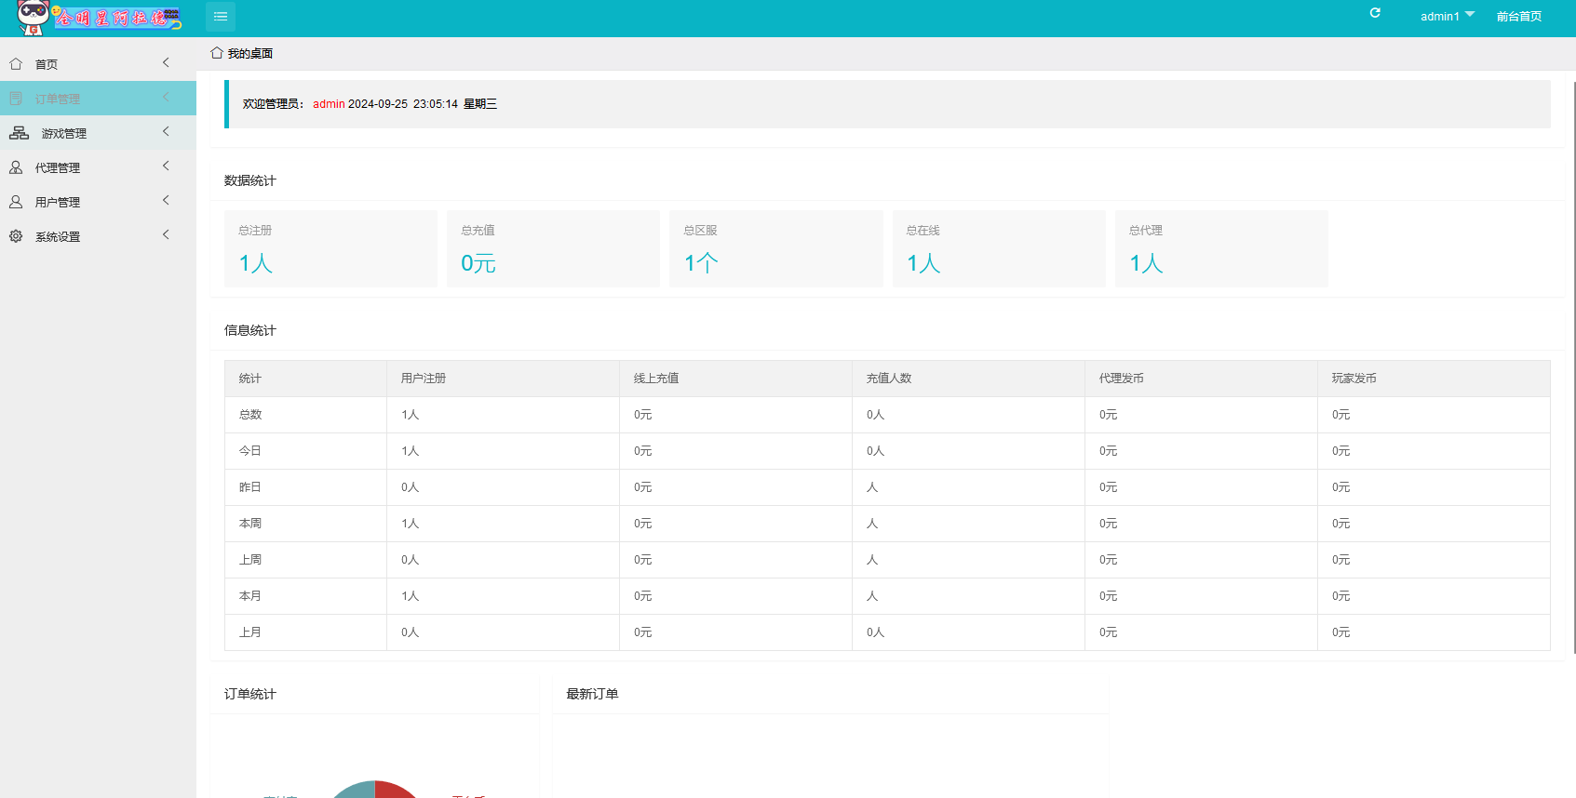
Task: Click 订单统计 section heading
Action: pyautogui.click(x=250, y=694)
